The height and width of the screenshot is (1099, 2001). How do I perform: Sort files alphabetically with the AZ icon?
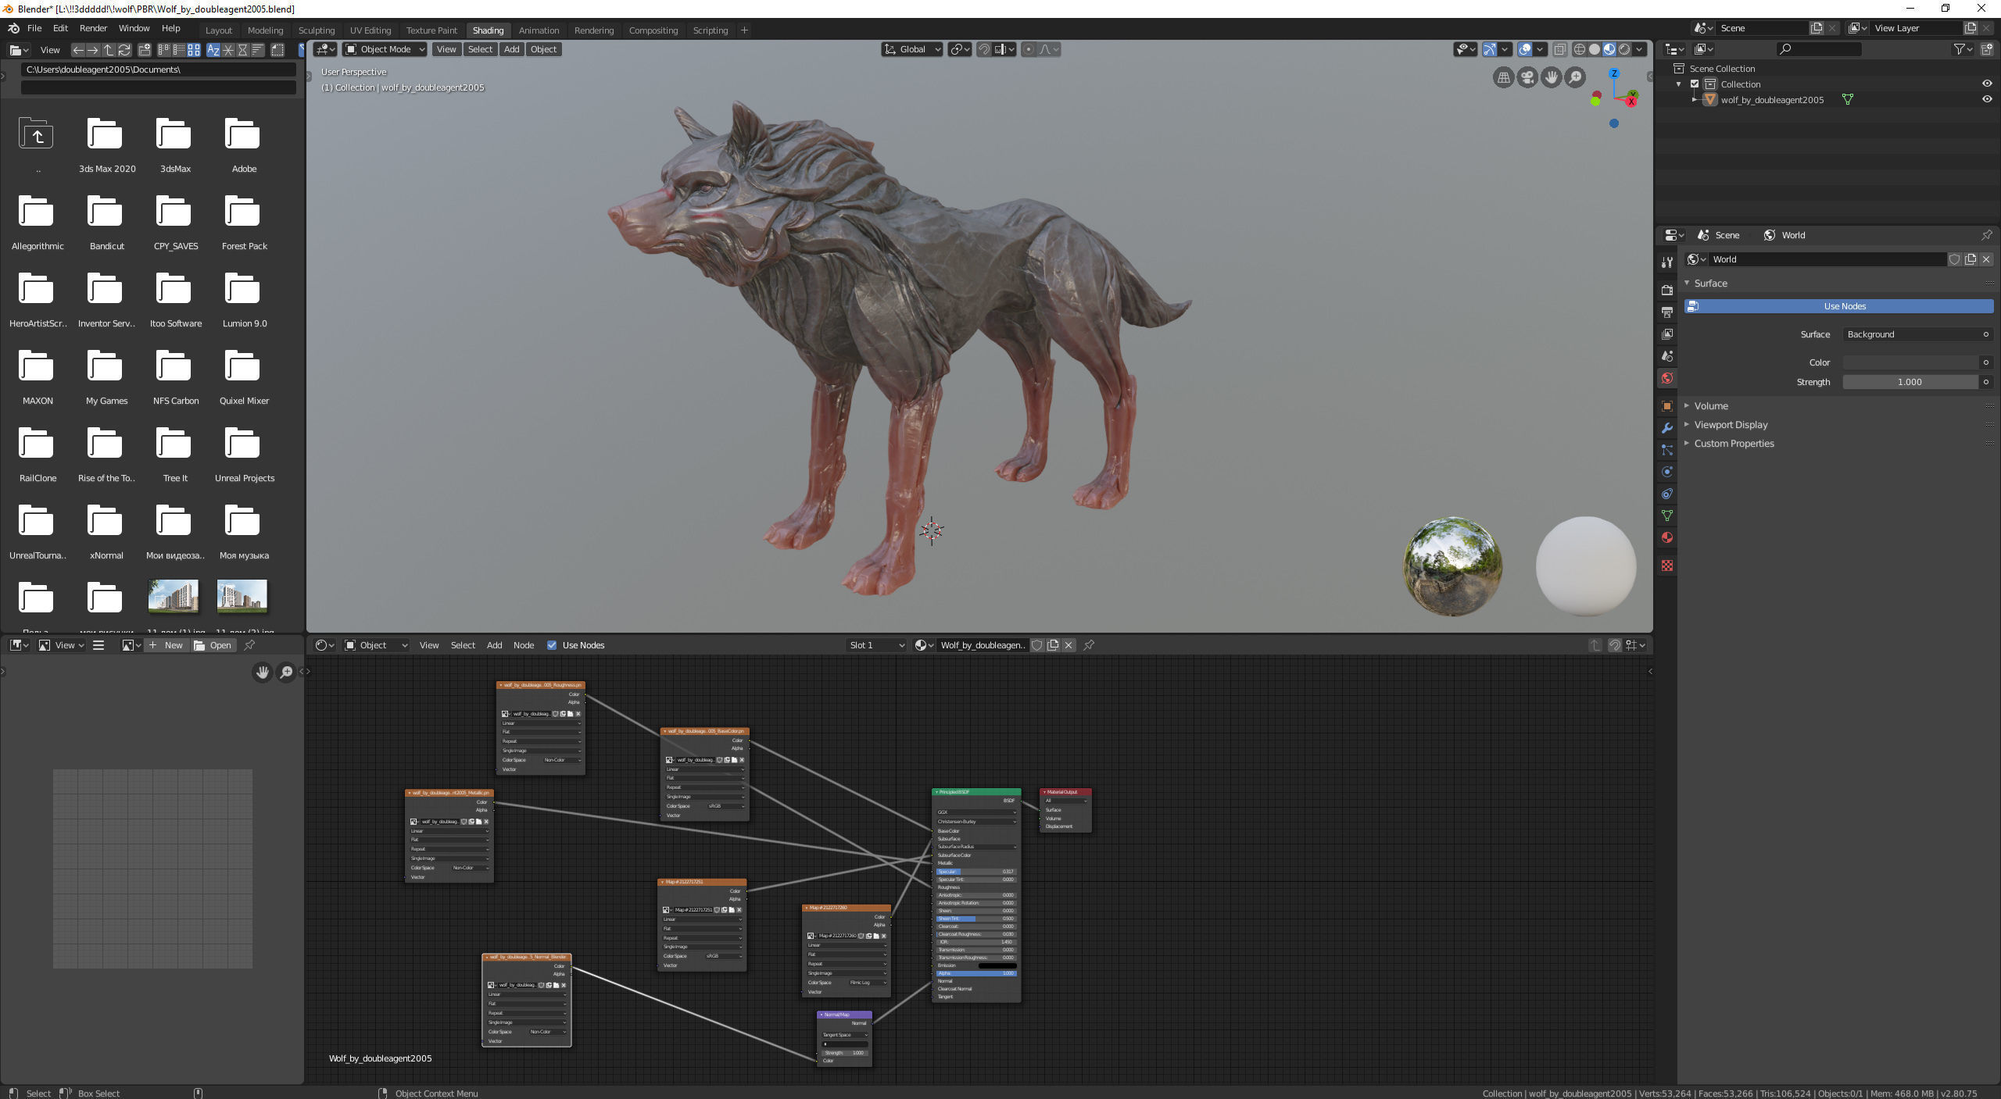click(x=213, y=50)
